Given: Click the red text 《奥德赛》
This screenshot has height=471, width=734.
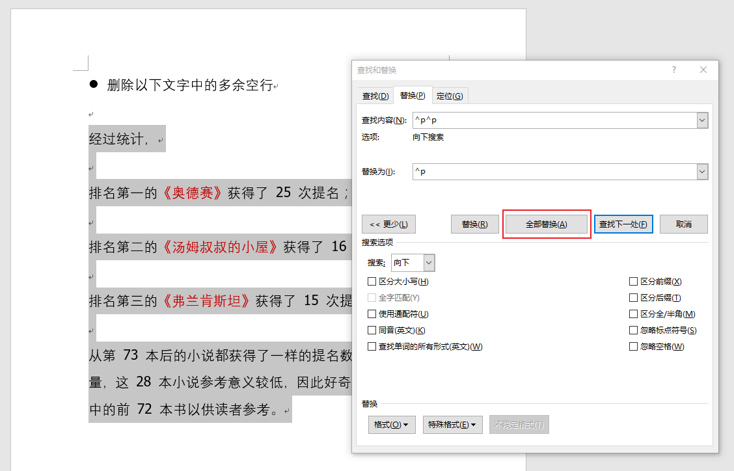Looking at the screenshot, I should click(193, 193).
